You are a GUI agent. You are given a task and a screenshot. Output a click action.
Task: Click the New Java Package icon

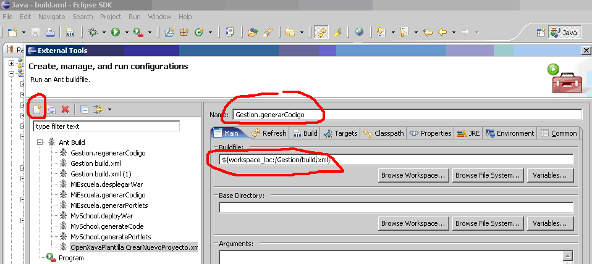pyautogui.click(x=184, y=33)
